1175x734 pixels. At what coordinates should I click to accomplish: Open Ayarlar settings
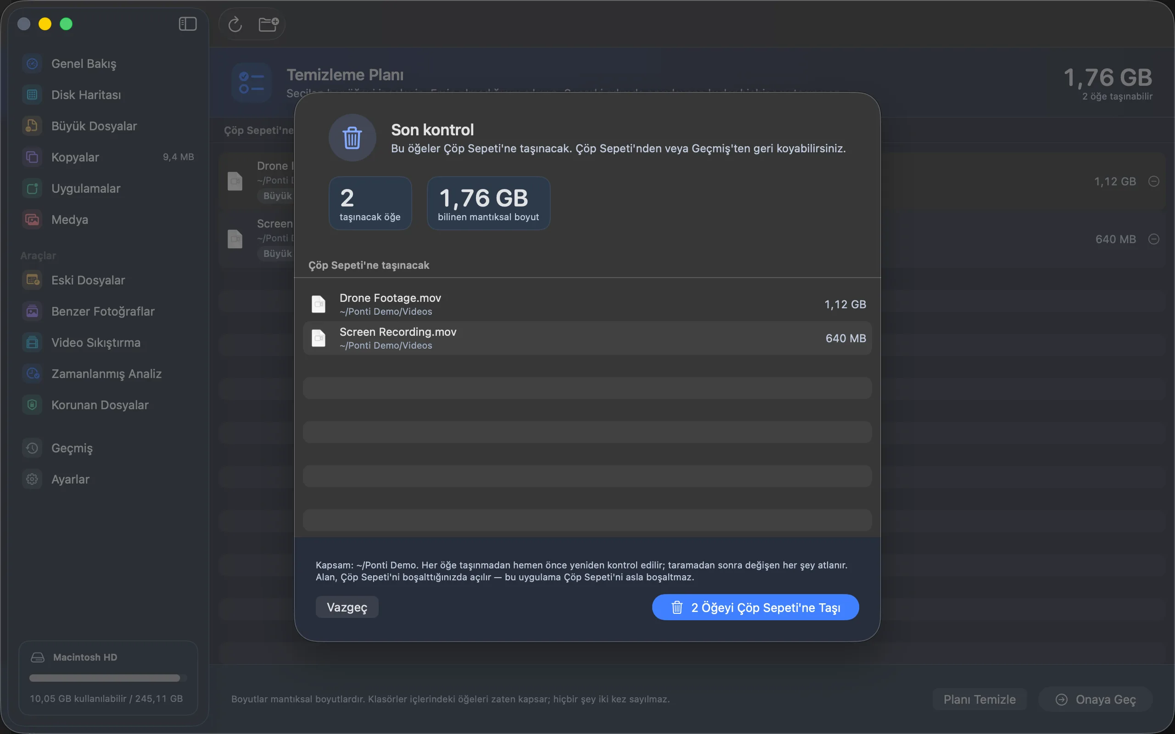[108, 479]
